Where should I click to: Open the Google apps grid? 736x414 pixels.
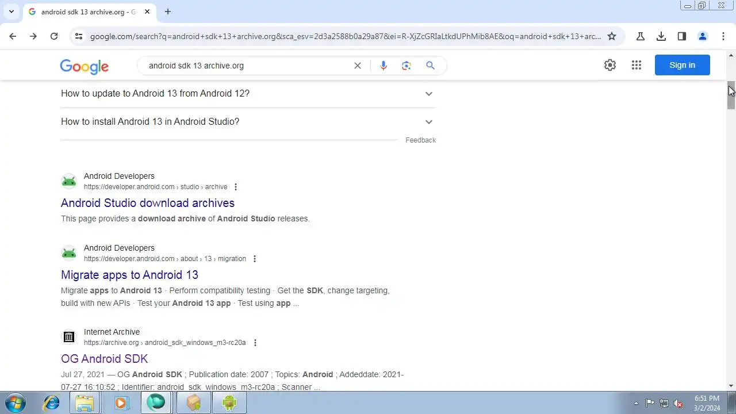(637, 65)
